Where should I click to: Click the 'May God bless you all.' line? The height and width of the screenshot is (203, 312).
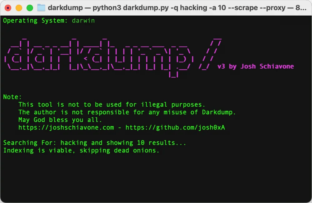pyautogui.click(x=60, y=120)
